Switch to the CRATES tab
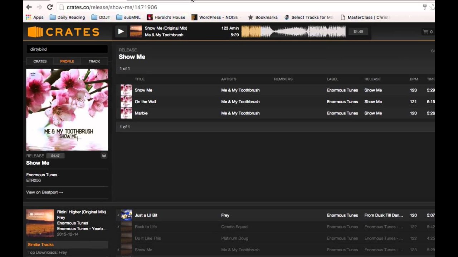The height and width of the screenshot is (257, 458). pyautogui.click(x=40, y=61)
